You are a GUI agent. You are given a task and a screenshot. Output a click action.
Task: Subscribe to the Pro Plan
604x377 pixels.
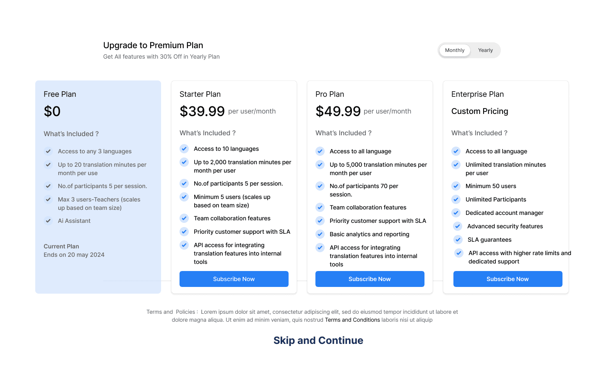(x=370, y=279)
